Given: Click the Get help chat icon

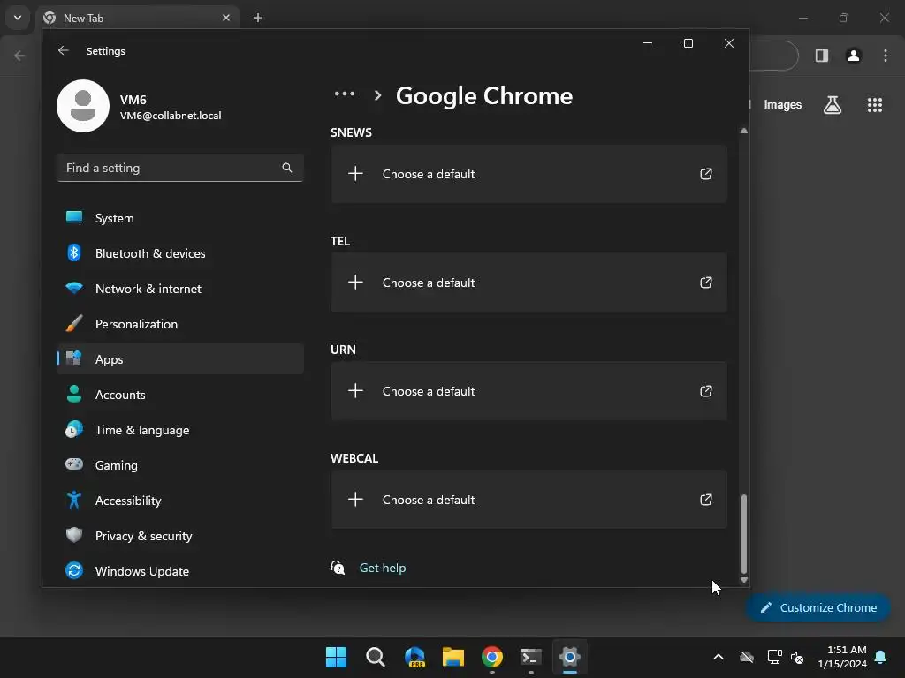Looking at the screenshot, I should 338,568.
